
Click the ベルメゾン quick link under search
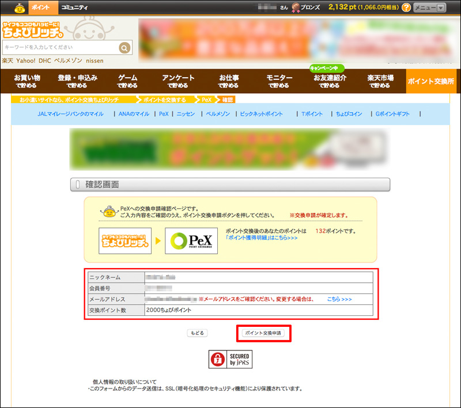pyautogui.click(x=68, y=61)
